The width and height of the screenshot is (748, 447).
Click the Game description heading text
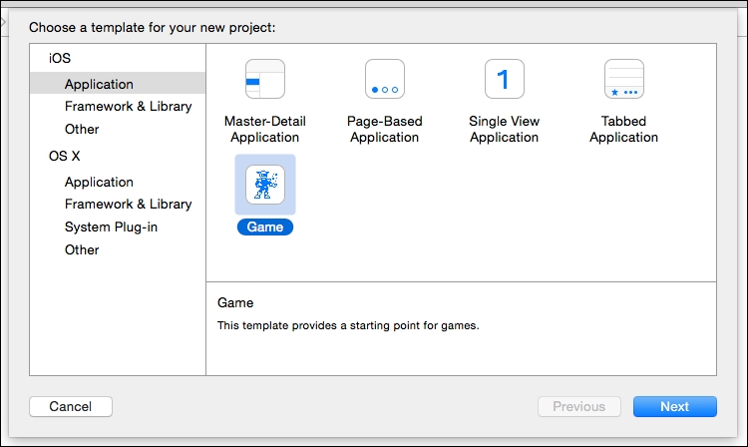click(235, 302)
